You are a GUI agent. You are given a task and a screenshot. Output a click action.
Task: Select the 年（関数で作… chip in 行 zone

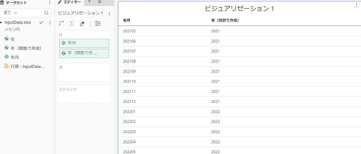pos(84,53)
